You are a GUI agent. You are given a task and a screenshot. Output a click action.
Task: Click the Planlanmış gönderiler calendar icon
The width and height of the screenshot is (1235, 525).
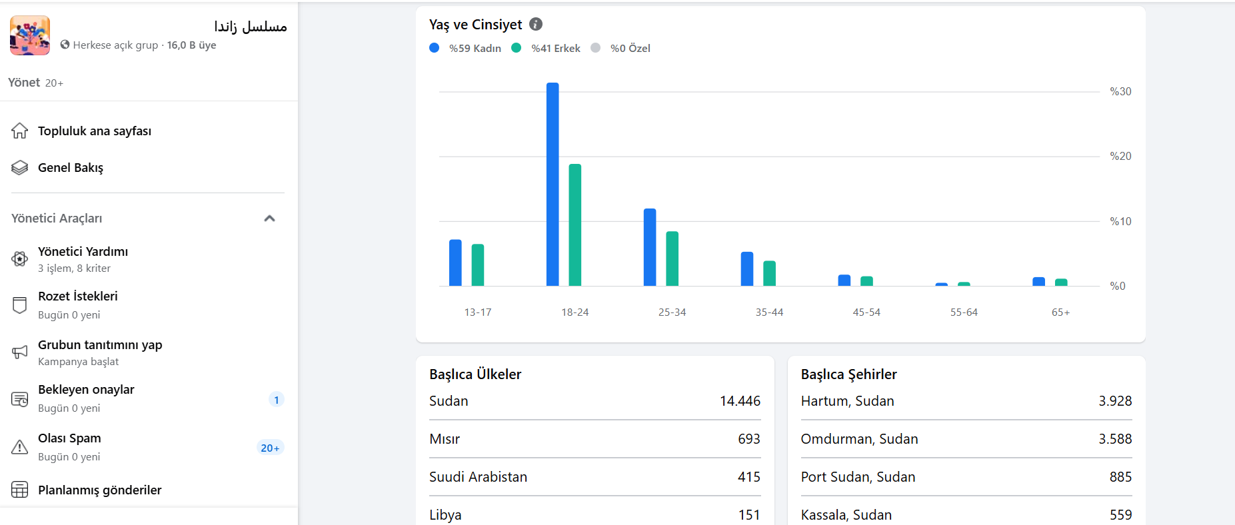click(x=20, y=490)
